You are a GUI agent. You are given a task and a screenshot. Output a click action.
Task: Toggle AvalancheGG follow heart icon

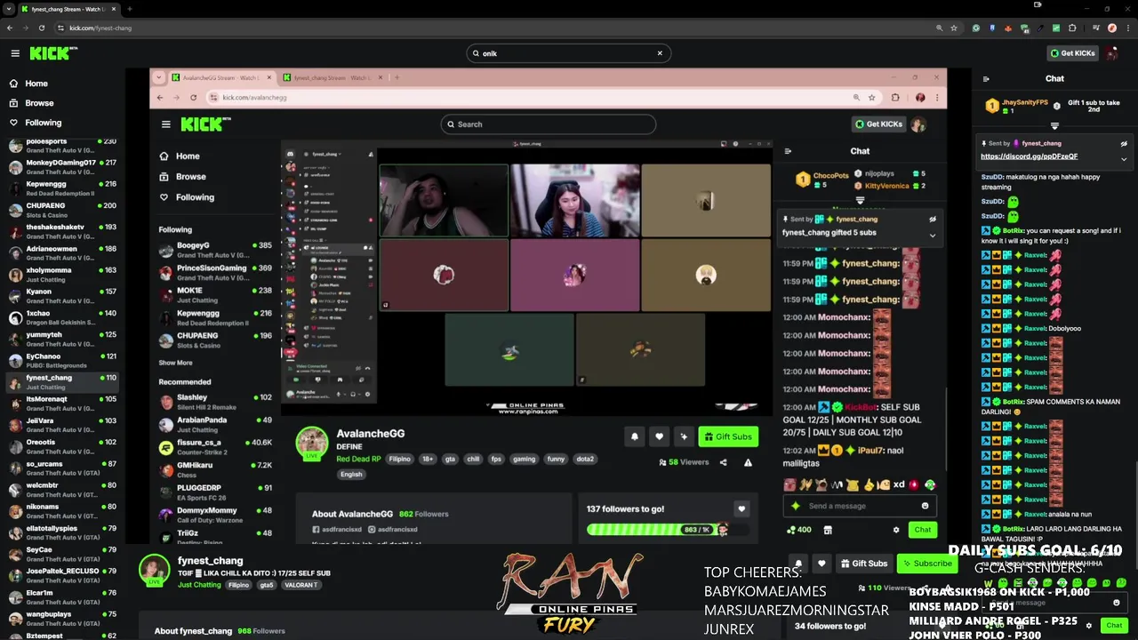[659, 436]
